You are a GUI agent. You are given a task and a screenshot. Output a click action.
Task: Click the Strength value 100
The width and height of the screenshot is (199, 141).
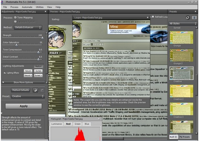pyautogui.click(x=40, y=35)
